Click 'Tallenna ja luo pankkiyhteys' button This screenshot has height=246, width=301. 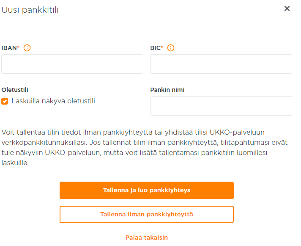click(147, 190)
